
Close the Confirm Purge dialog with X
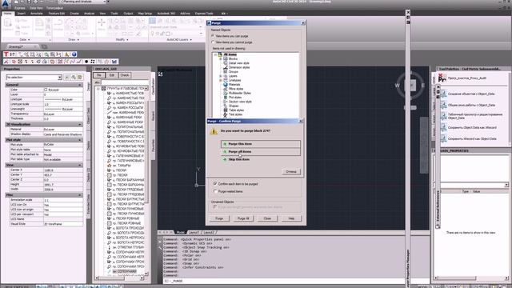(301, 121)
